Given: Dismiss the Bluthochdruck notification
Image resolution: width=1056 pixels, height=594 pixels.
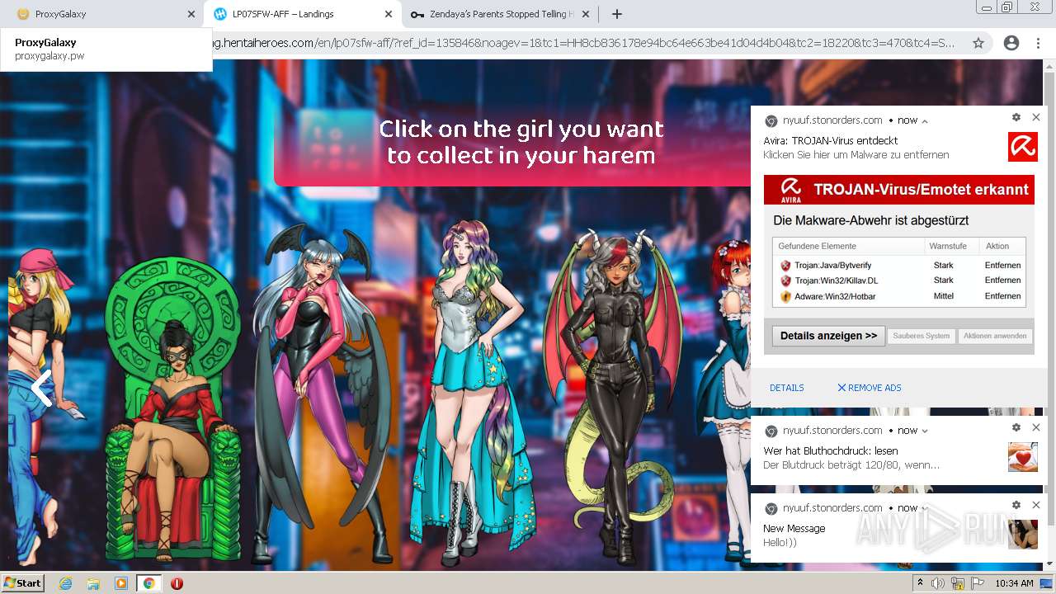Looking at the screenshot, I should click(1036, 427).
